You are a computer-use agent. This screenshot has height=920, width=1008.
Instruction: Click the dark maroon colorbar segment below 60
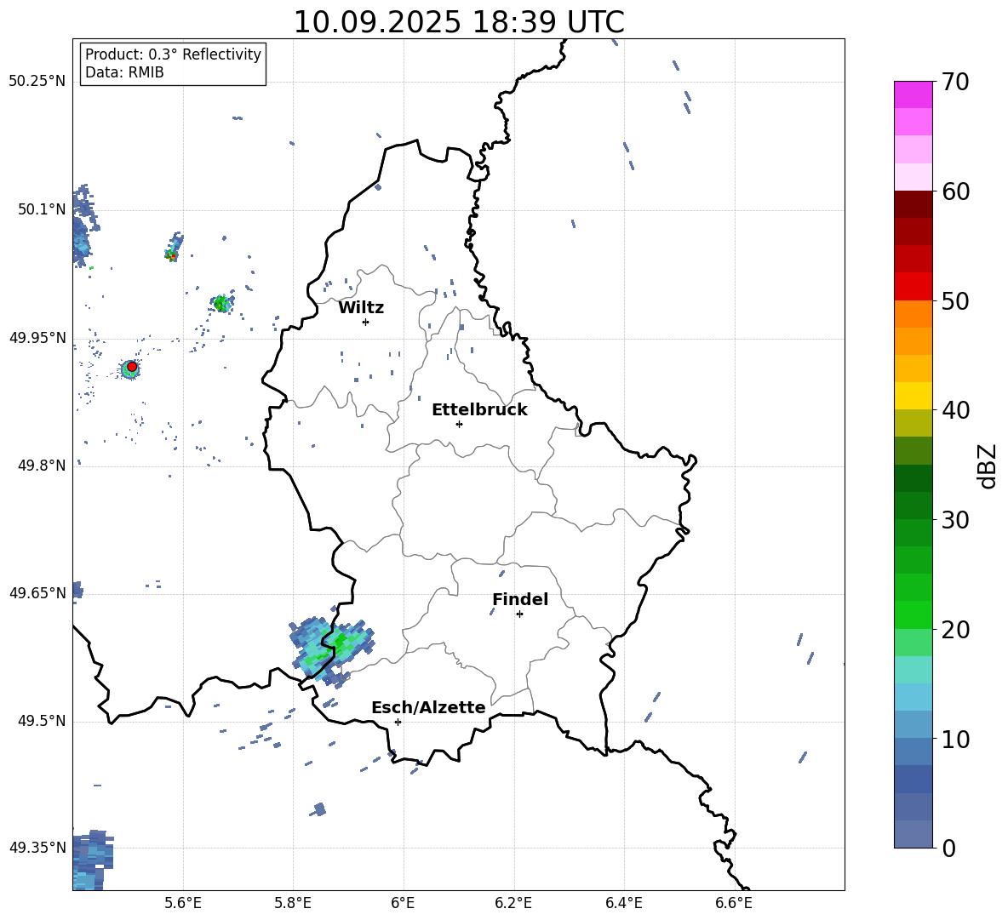coord(913,204)
